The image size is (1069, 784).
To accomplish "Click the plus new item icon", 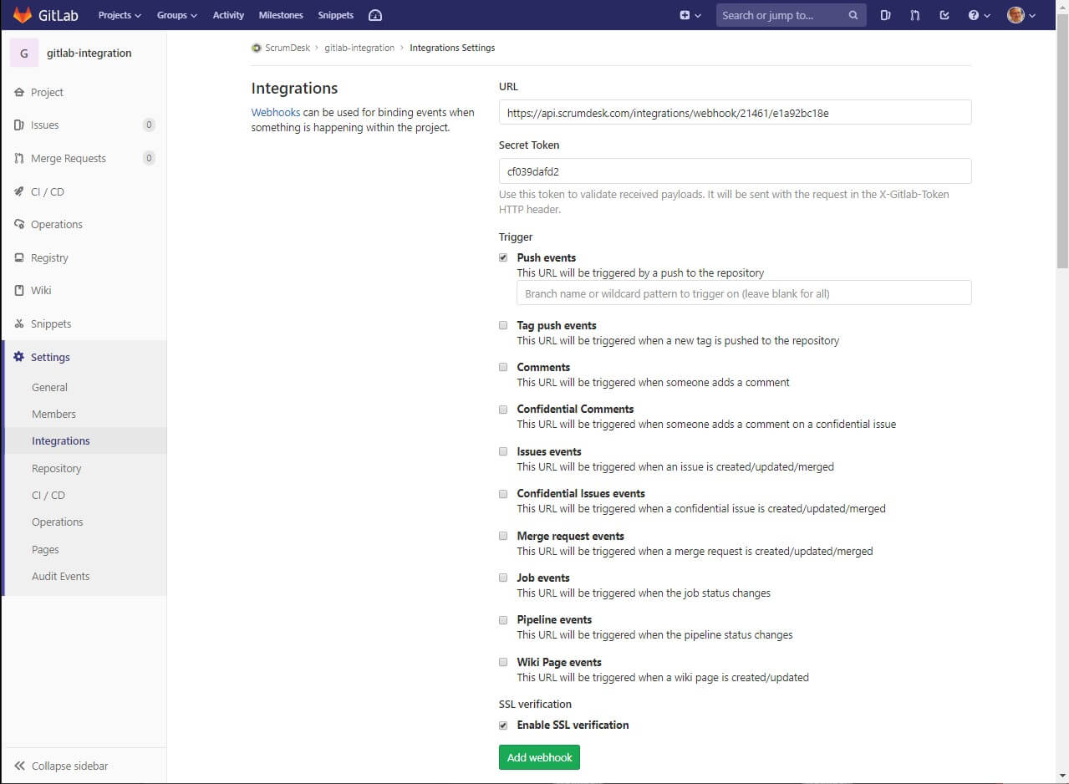I will pos(685,15).
